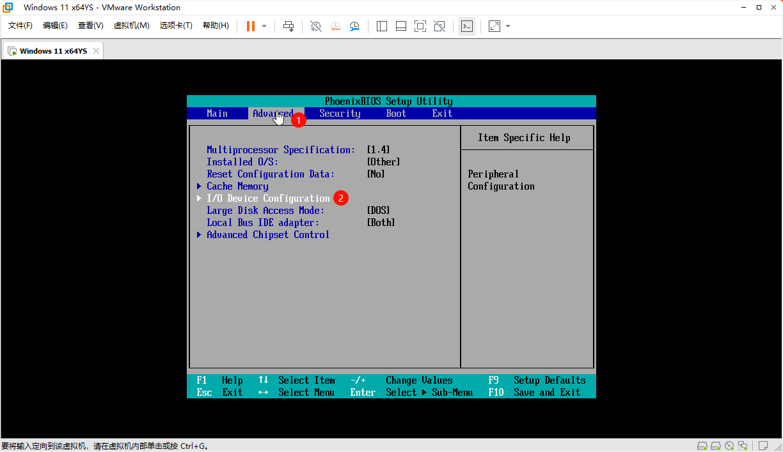Open the 虚拟机(M) menu
This screenshot has height=452, width=783.
132,26
